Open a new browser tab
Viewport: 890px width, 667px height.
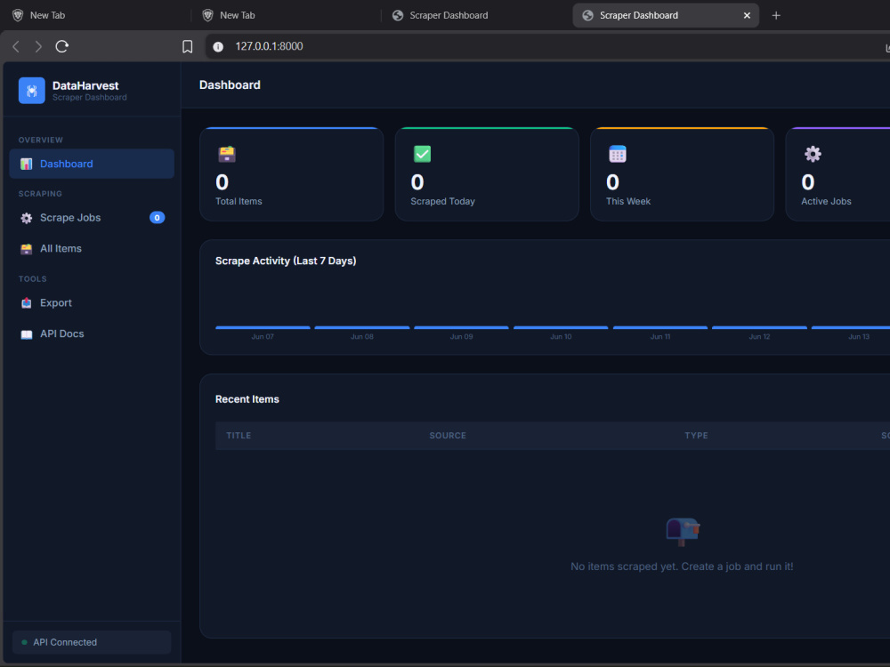pos(776,15)
